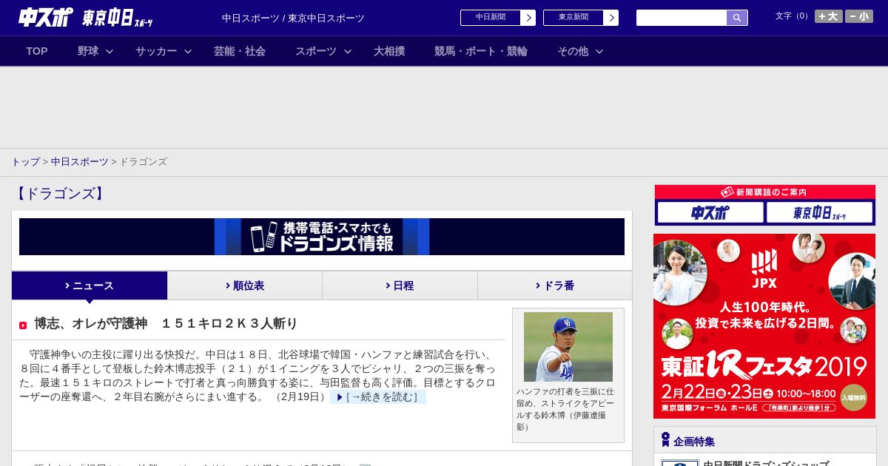The image size is (888, 466).
Task: Open 野球 navigation menu
Action: point(88,51)
